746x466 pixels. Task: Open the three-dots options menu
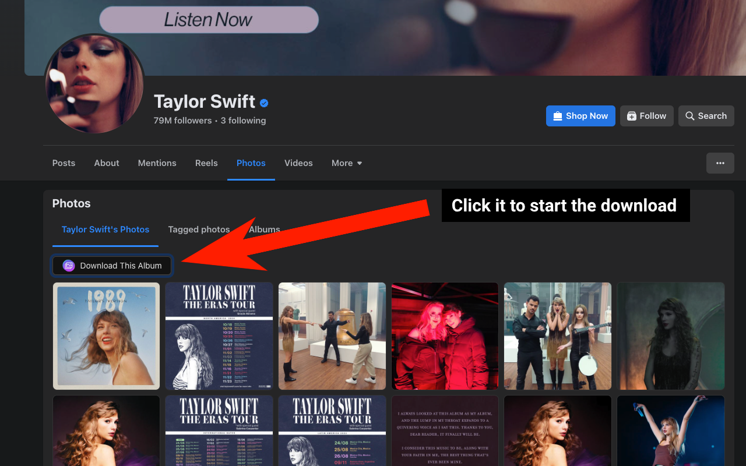pyautogui.click(x=720, y=163)
